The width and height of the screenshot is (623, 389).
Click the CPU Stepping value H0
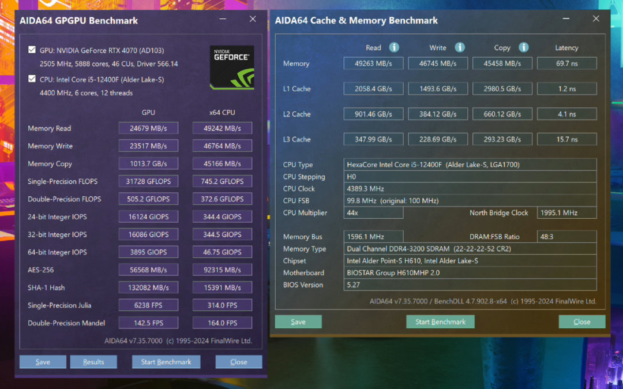[x=470, y=177]
